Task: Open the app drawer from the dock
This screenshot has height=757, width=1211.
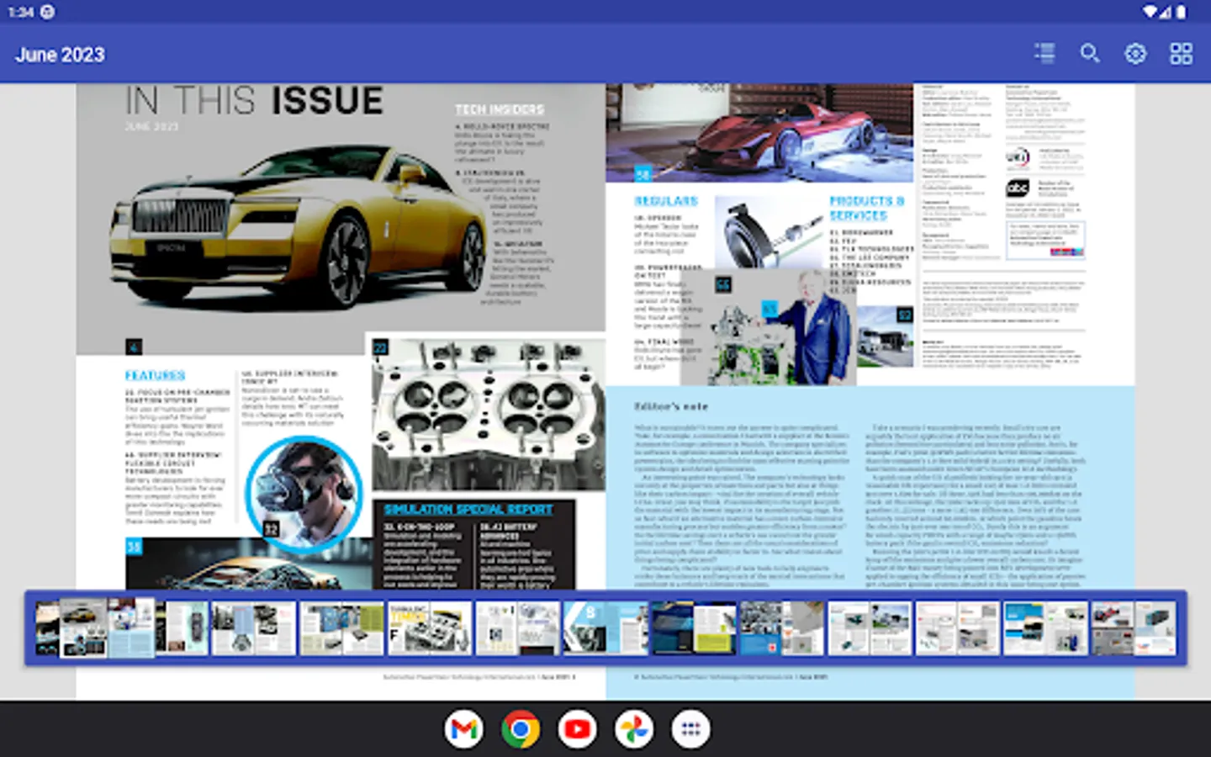Action: coord(690,729)
